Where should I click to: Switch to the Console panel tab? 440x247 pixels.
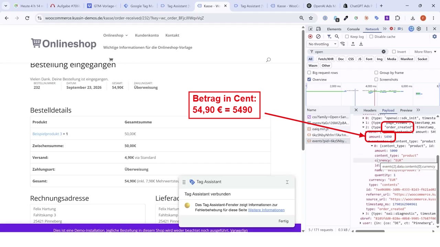click(x=353, y=29)
